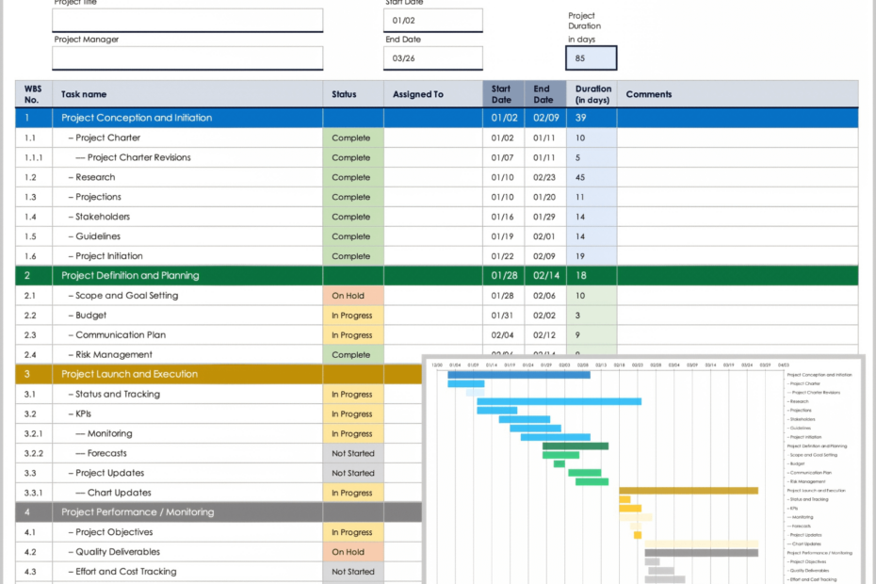Click the Project Performance / Monitoring phase row title
The height and width of the screenshot is (584, 876).
coord(138,511)
